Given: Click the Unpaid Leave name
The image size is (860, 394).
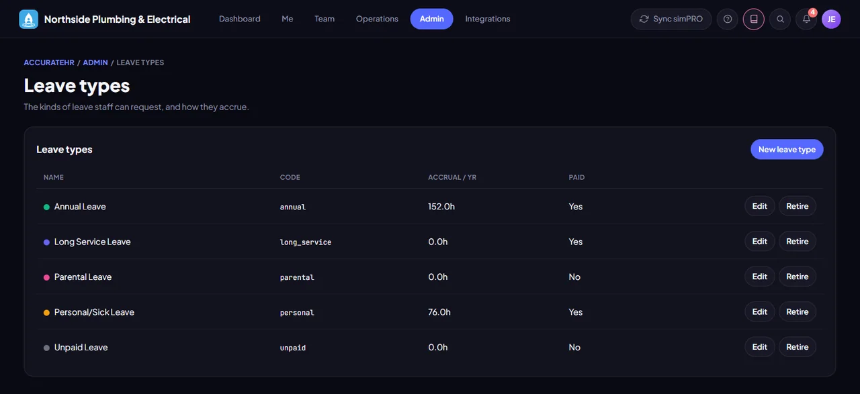Looking at the screenshot, I should click(81, 348).
